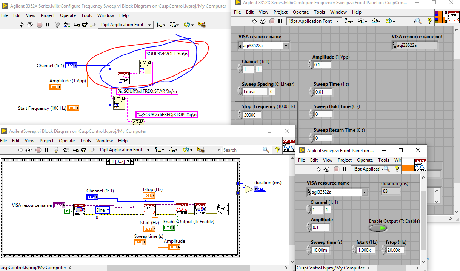This screenshot has width=460, height=271.
Task: Click next case arrow on case structure
Action: pyautogui.click(x=132, y=161)
